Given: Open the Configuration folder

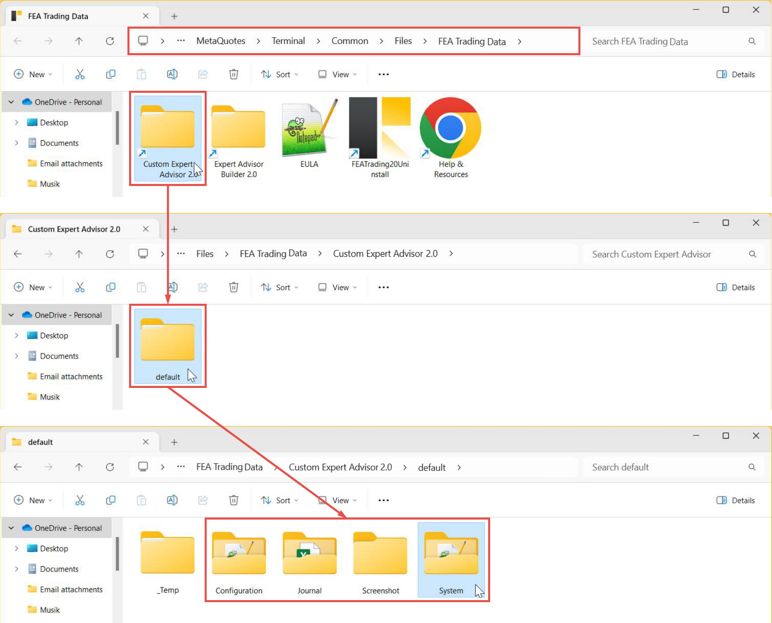Looking at the screenshot, I should (239, 562).
